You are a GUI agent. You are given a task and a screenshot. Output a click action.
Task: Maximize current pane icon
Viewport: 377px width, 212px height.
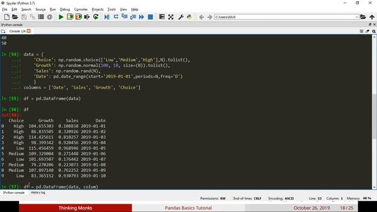(162, 17)
